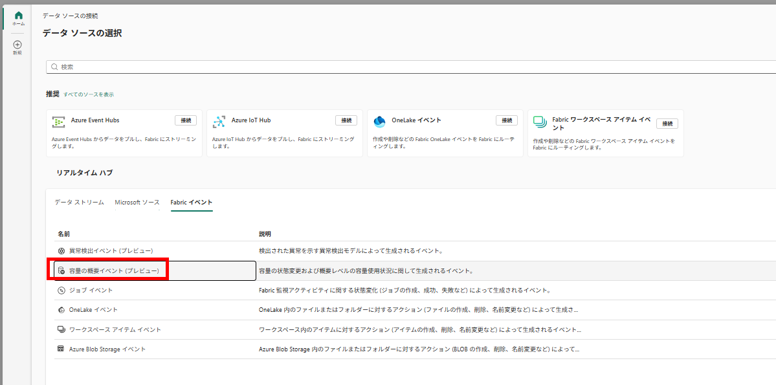Viewport: 776px width, 385px height.
Task: Click the ワークスペース アイテム イベント row icon
Action: coord(61,329)
